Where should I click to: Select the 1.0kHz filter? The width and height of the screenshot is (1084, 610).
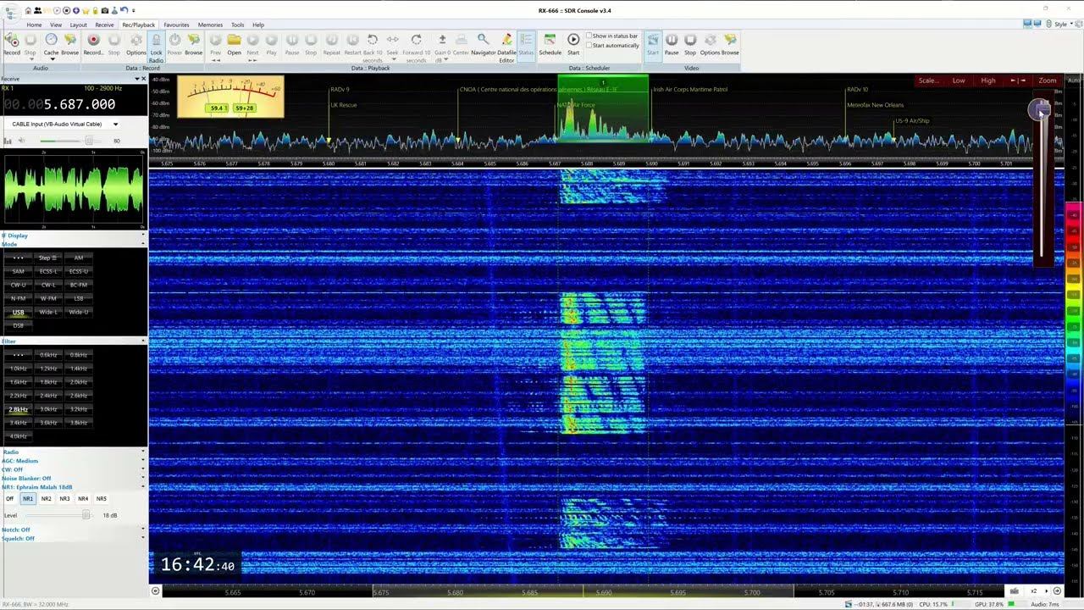coord(18,369)
